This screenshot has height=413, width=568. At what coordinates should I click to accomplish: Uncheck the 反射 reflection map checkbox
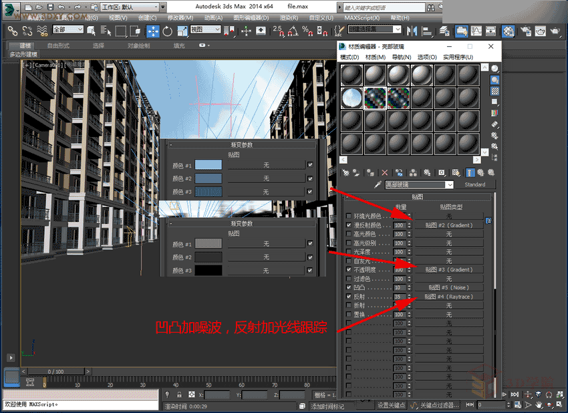tap(348, 297)
